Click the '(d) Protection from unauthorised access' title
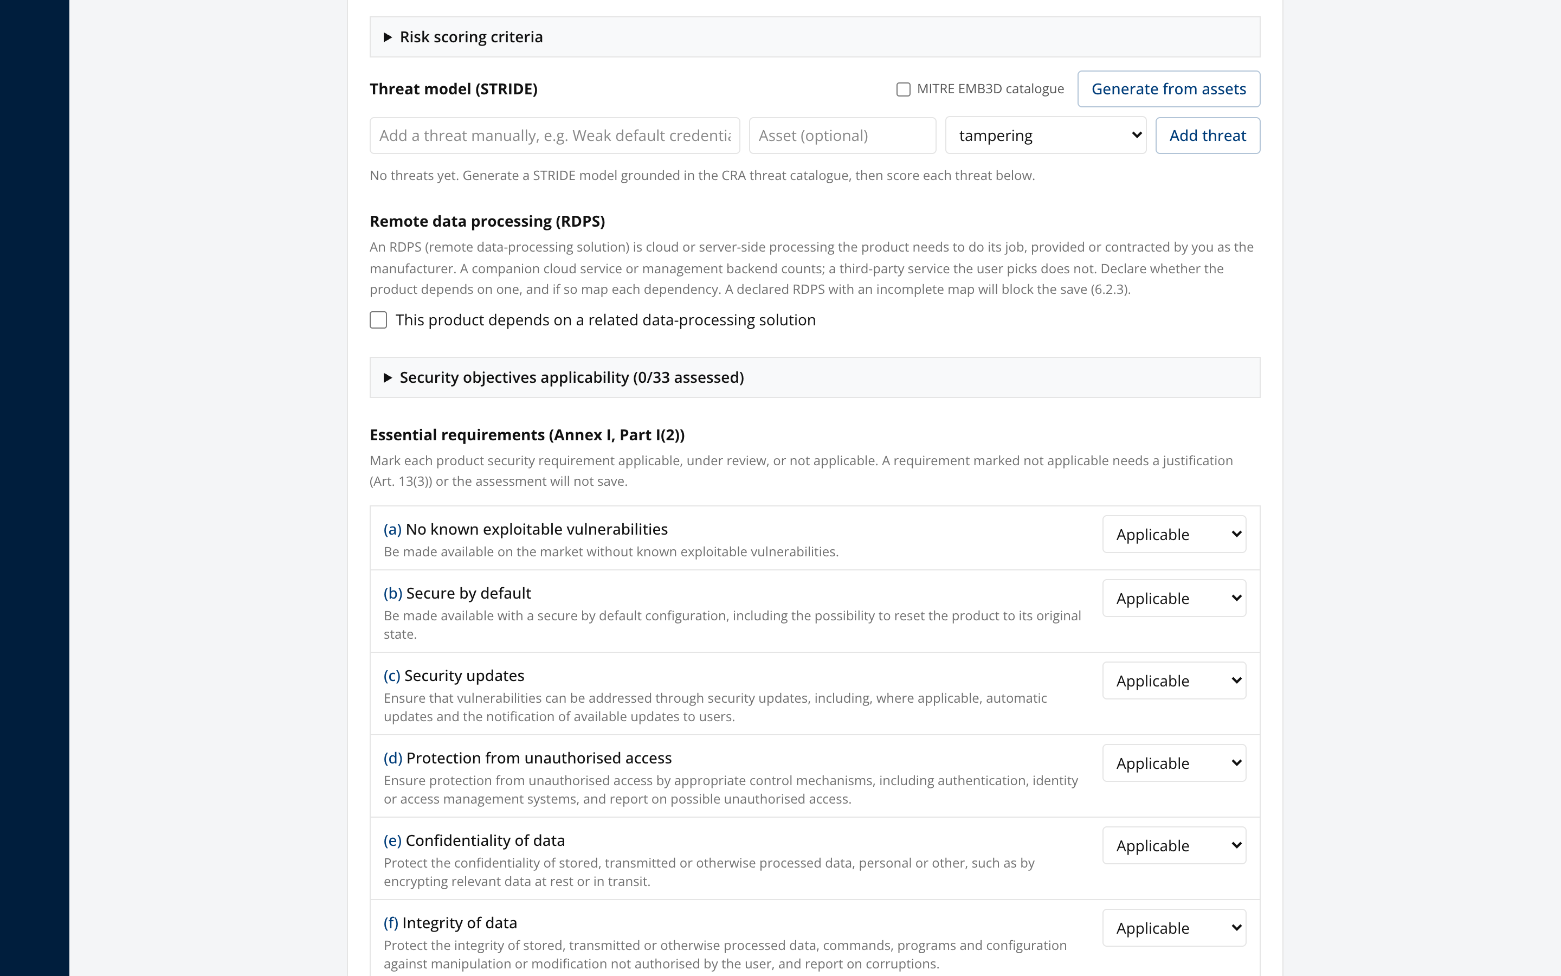Image resolution: width=1561 pixels, height=976 pixels. point(527,758)
